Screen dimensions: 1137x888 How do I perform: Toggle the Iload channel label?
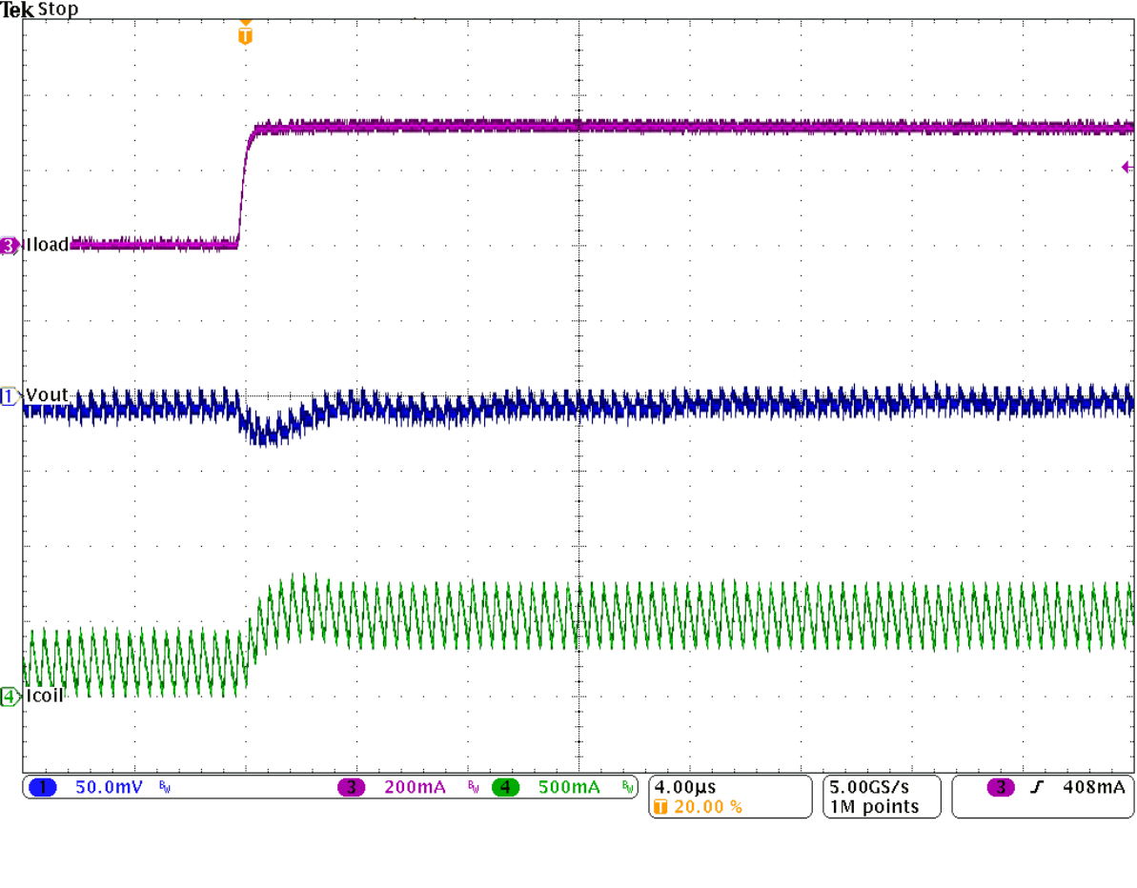pos(46,245)
